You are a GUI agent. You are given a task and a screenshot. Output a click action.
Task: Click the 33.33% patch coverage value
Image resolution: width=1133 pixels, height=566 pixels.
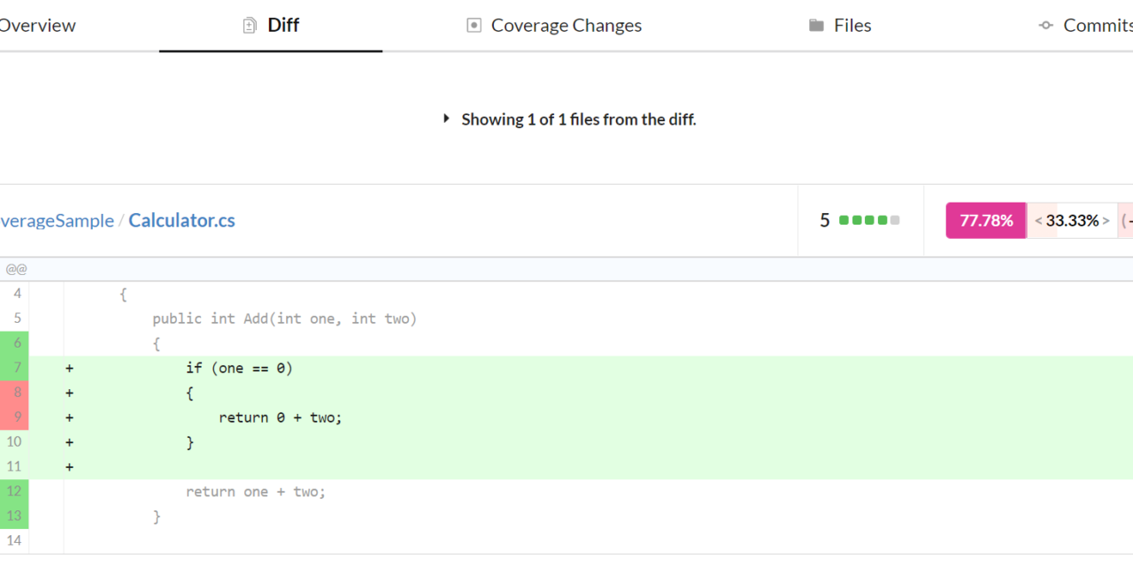(1072, 220)
